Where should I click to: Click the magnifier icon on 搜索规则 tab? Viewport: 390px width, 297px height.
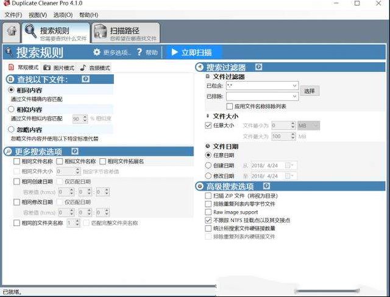click(31, 32)
